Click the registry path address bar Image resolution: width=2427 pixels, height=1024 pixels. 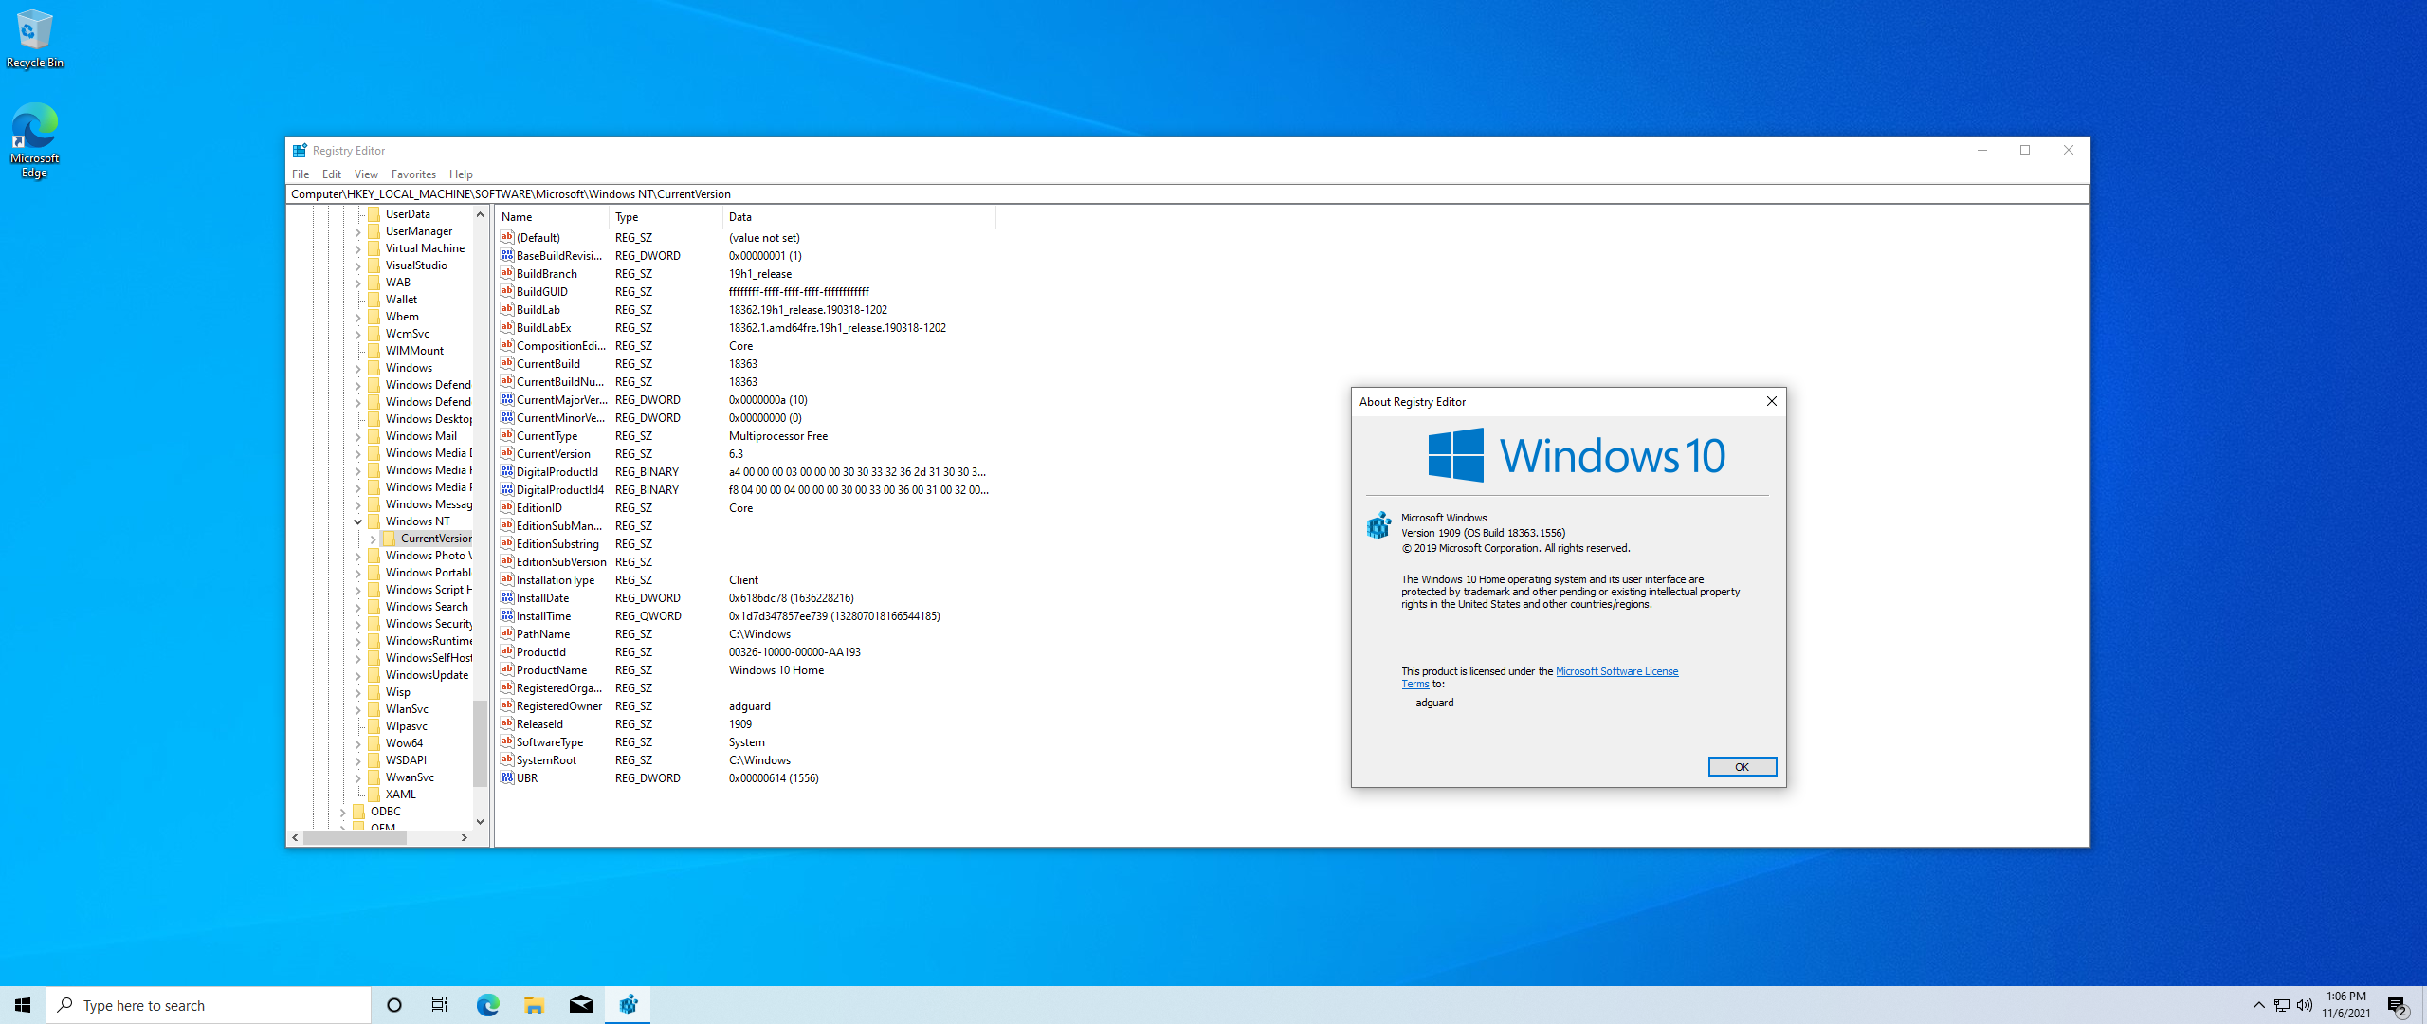pos(1187,194)
